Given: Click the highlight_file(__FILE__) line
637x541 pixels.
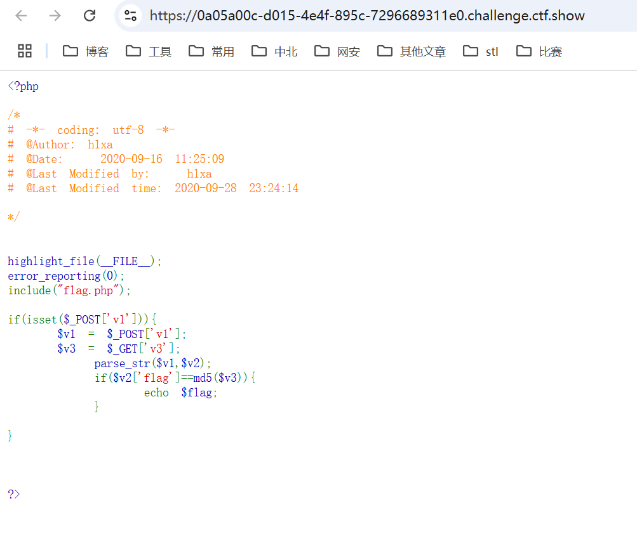Looking at the screenshot, I should pyautogui.click(x=84, y=261).
